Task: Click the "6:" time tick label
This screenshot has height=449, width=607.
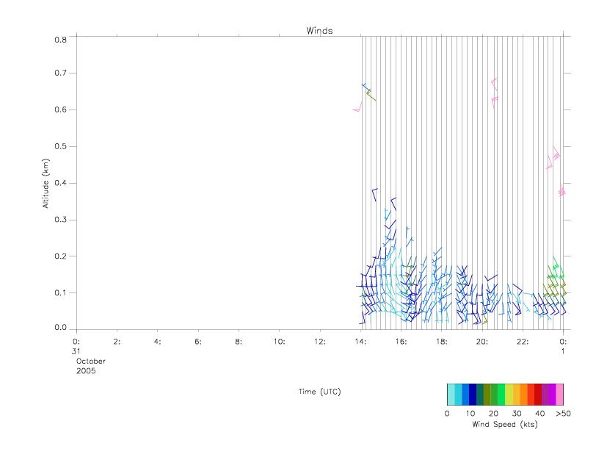Action: tap(198, 342)
